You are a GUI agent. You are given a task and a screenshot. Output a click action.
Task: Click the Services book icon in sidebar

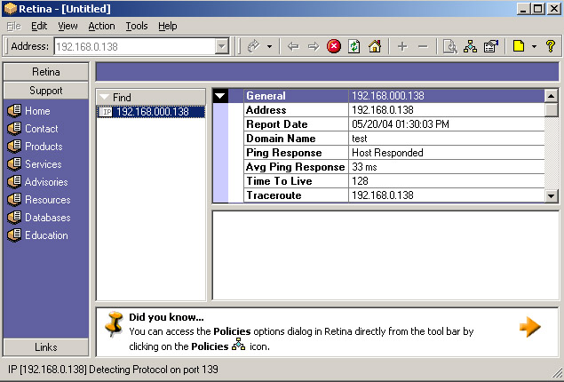pos(14,164)
